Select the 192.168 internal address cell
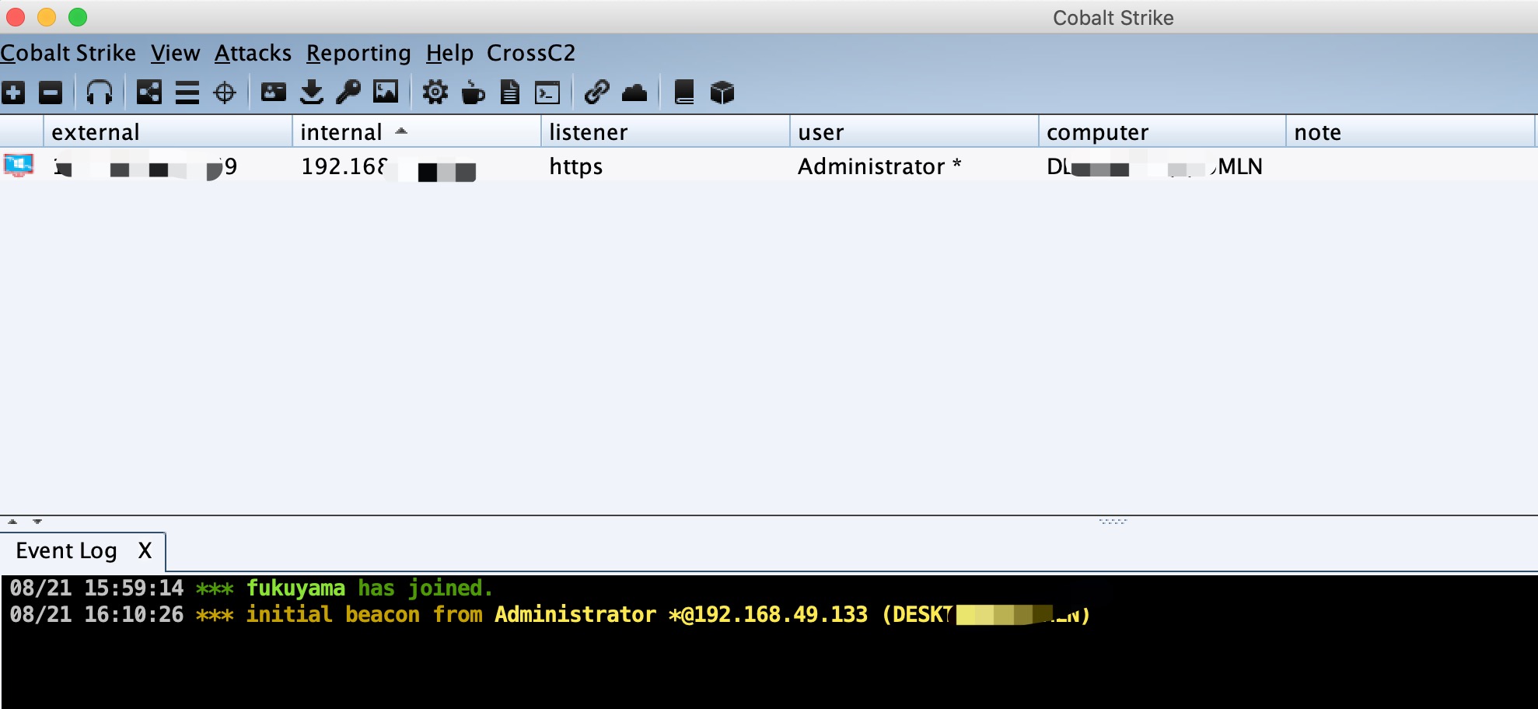The height and width of the screenshot is (709, 1538). [x=416, y=166]
